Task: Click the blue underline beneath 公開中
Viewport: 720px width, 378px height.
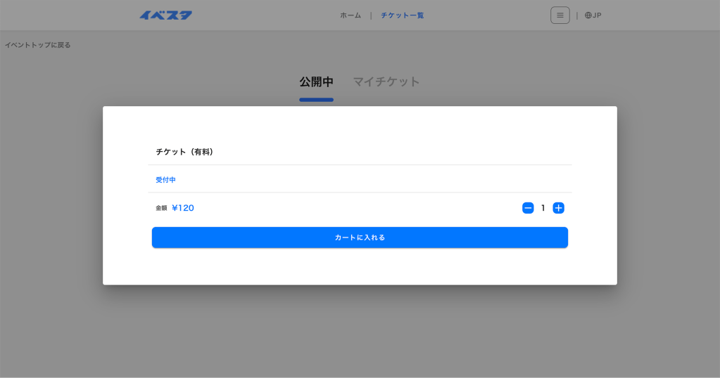Action: 316,100
